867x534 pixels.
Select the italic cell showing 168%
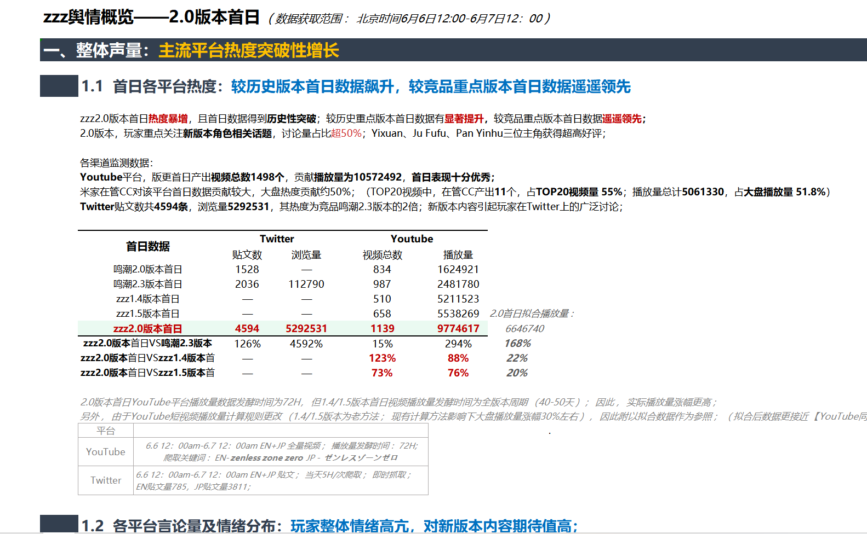[x=518, y=343]
